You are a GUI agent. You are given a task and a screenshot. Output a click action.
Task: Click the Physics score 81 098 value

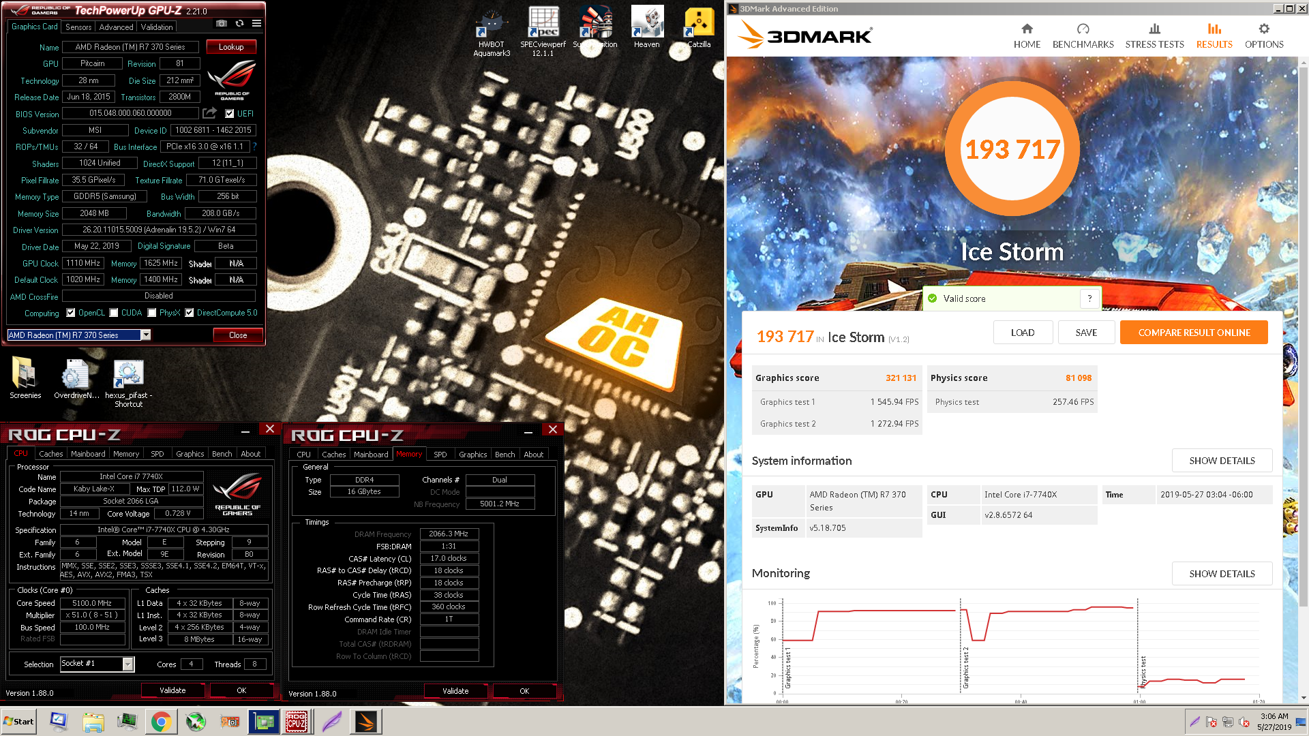click(1079, 378)
